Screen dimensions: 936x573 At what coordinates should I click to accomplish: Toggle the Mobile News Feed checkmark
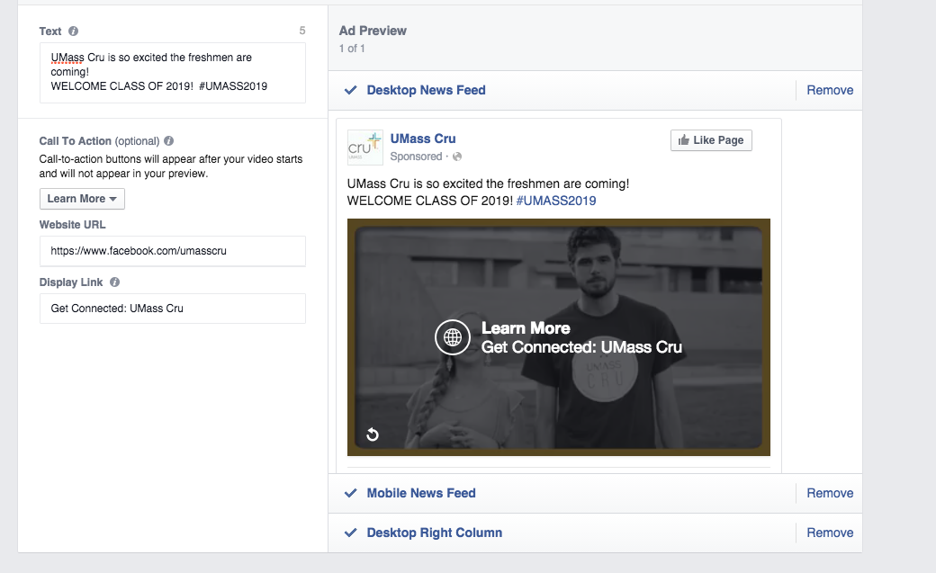tap(351, 493)
